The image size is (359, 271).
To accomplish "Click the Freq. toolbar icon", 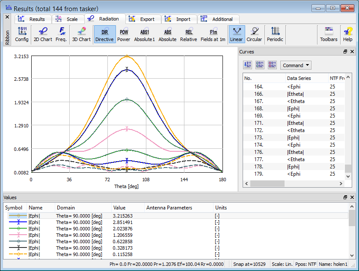I will (62, 34).
